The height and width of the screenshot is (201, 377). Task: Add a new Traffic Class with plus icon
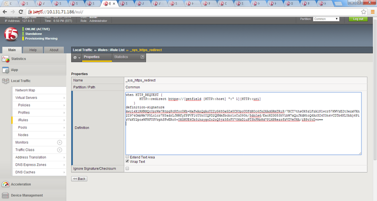[x=59, y=150]
